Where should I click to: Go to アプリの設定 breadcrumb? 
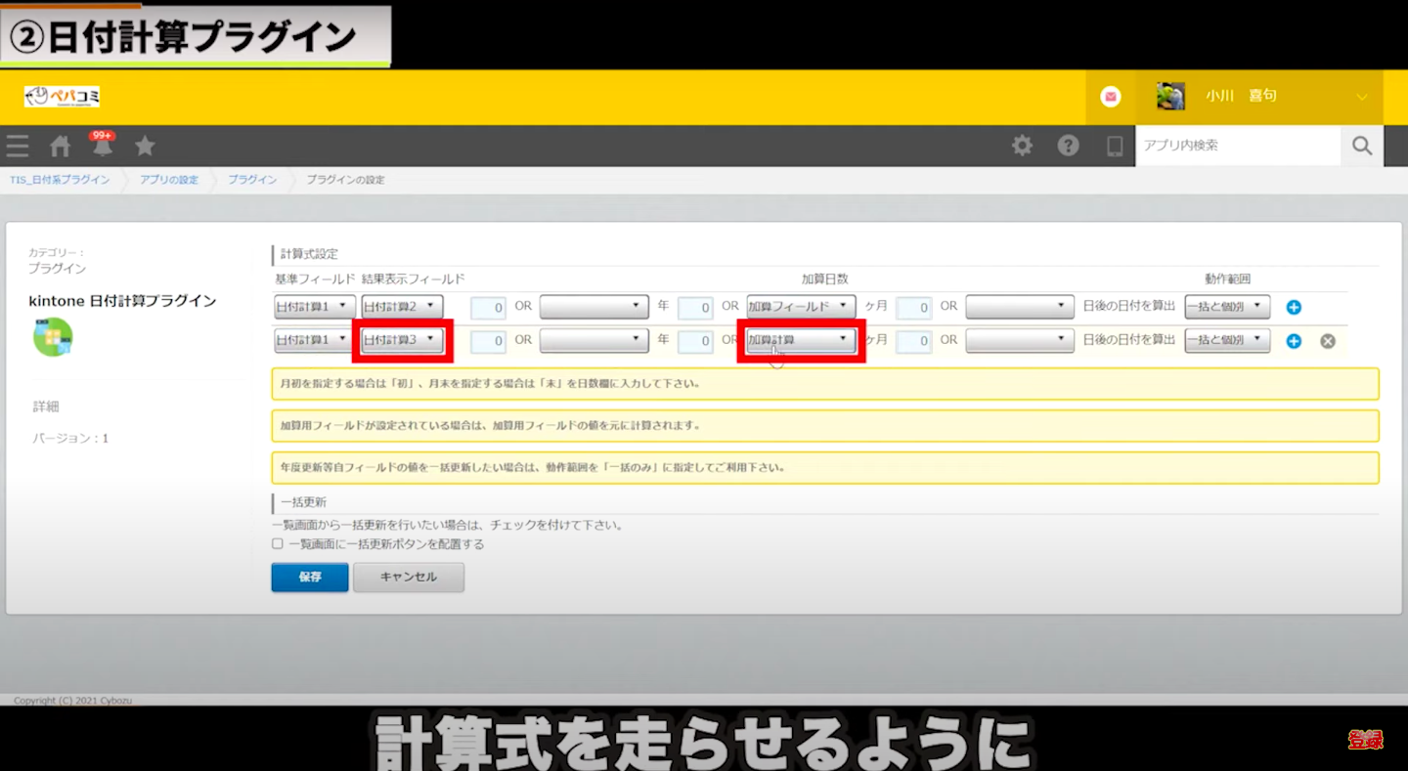169,180
